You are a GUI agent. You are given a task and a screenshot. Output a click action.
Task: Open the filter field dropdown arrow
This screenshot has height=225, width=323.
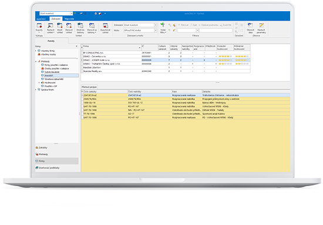click(x=197, y=31)
